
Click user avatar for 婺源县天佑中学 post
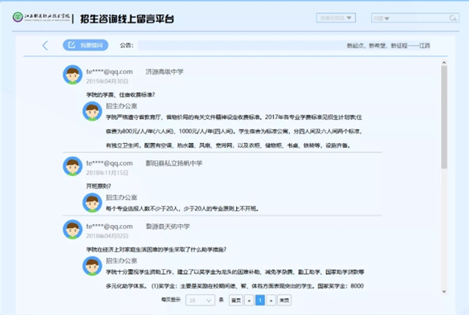click(73, 230)
